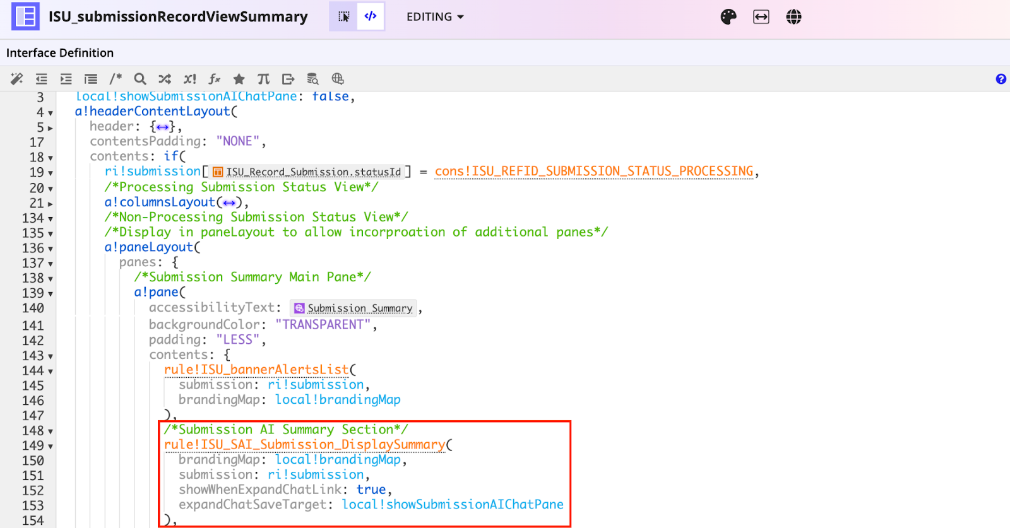Screen dimensions: 1010x528
Task: Expand the folded a!columnsLayout arguments
Action: (229, 202)
